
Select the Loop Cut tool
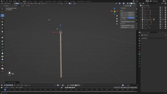(x=2, y=47)
